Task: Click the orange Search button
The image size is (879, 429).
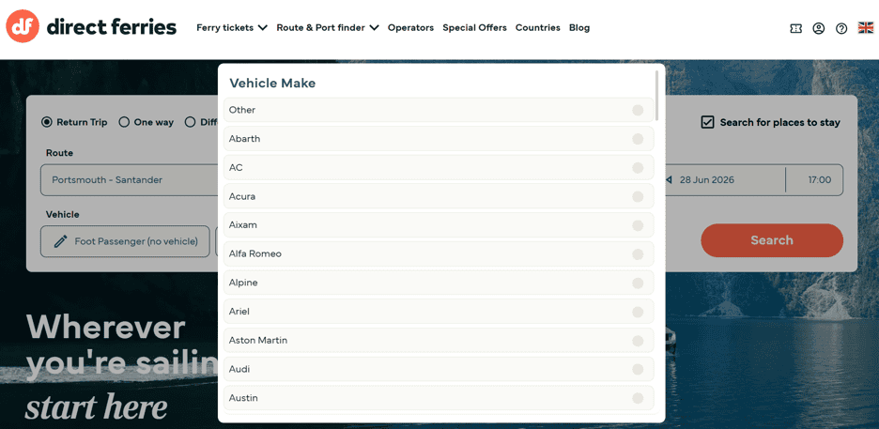Action: (772, 240)
